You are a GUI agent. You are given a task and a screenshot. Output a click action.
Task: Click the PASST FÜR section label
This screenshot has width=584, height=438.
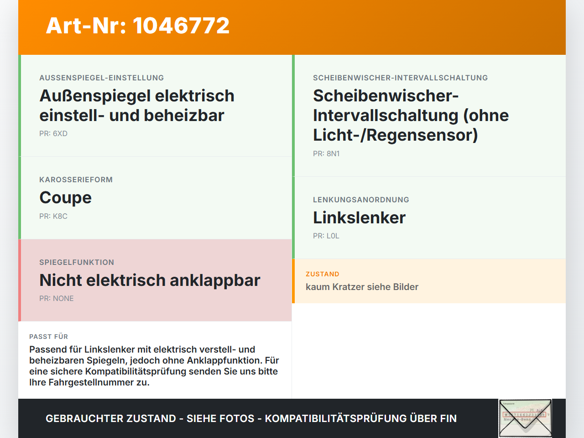(x=48, y=337)
